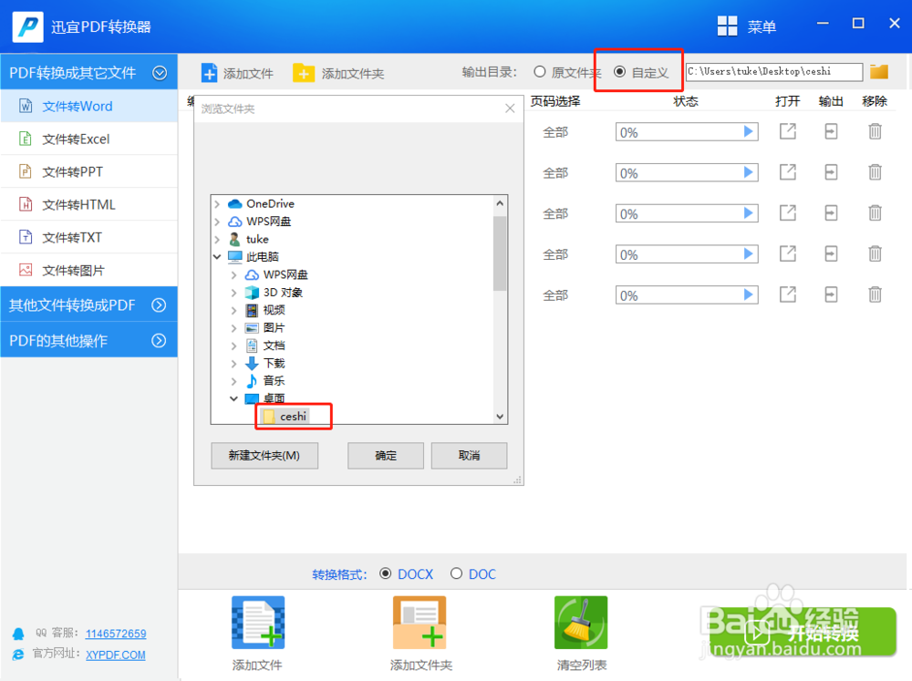Expand the 其他文件转换成PDF section
The height and width of the screenshot is (681, 912).
[159, 304]
